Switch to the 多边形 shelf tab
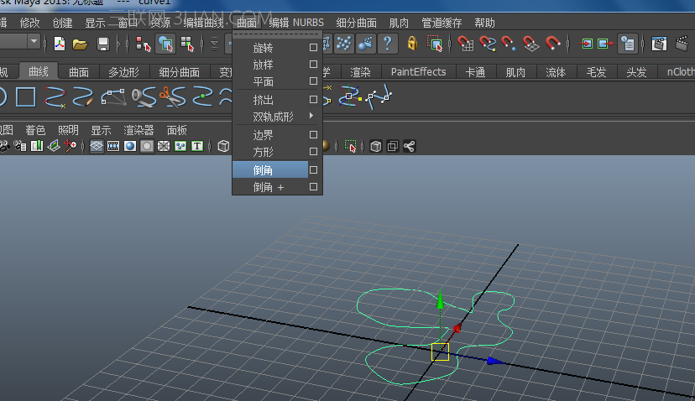695x401 pixels. tap(124, 72)
